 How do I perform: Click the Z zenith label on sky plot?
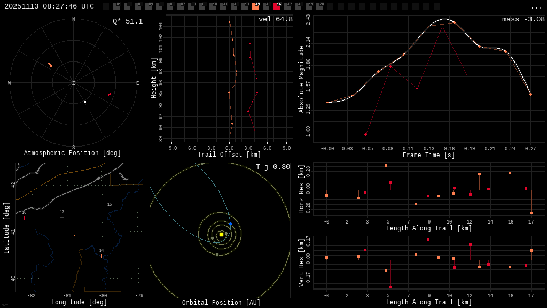73,83
